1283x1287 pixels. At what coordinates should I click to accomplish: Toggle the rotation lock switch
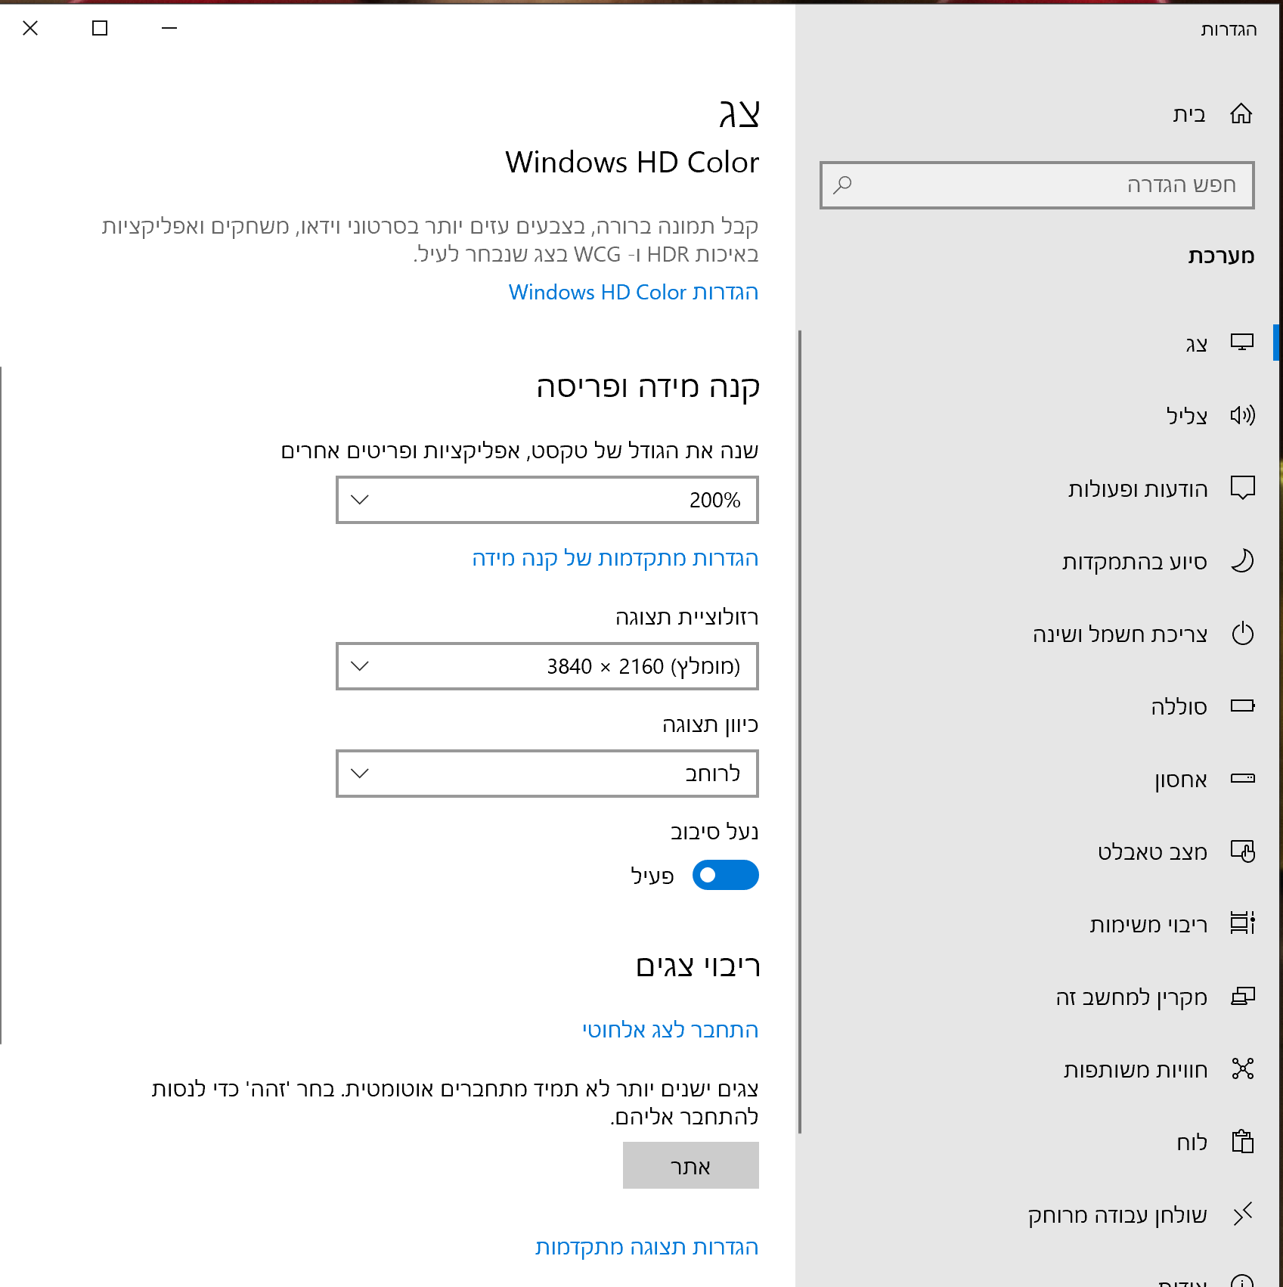click(x=725, y=875)
